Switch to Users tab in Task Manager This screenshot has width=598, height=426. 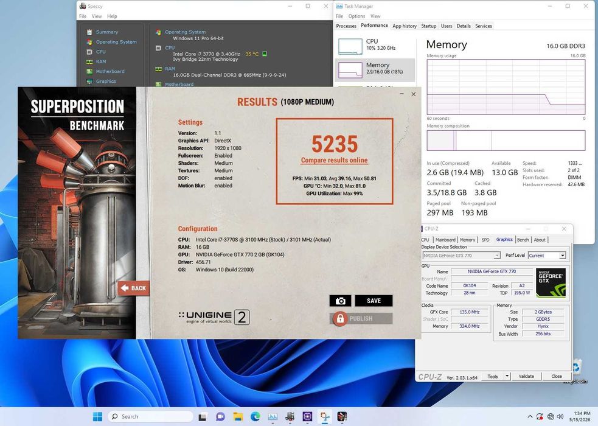point(446,26)
